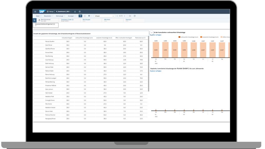This screenshot has height=149, width=265.
Task: Toggle the highlighted filter bar button
Action: pyautogui.click(x=80, y=16)
